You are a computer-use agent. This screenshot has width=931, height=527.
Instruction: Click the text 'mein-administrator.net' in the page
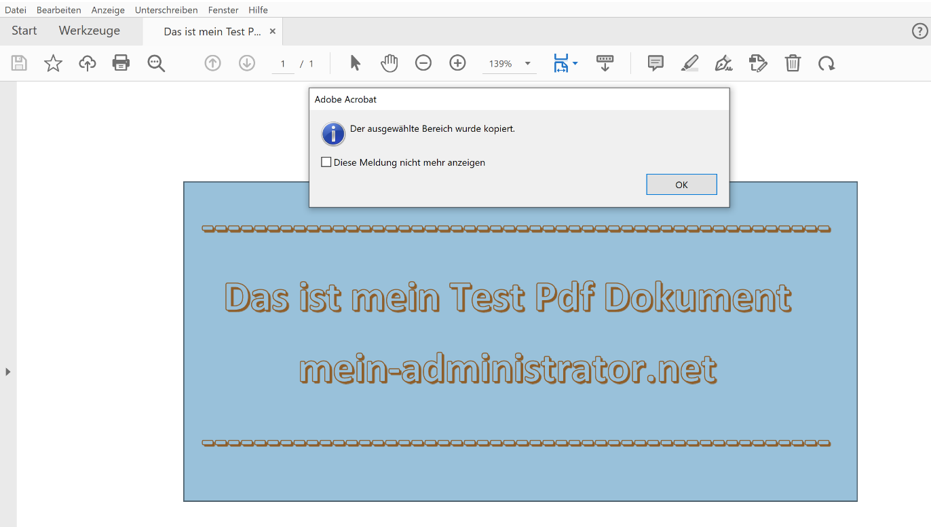508,369
